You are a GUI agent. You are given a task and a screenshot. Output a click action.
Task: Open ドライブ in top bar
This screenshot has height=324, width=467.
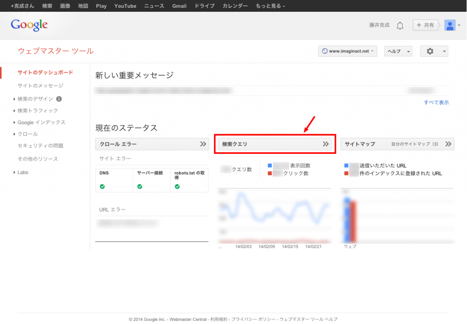[204, 6]
